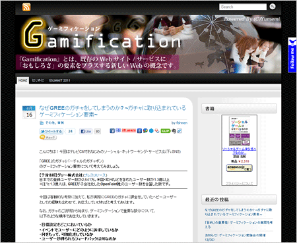This screenshot has height=243, width=297.
Task: Share via the Facebook square icon
Action: point(112,131)
